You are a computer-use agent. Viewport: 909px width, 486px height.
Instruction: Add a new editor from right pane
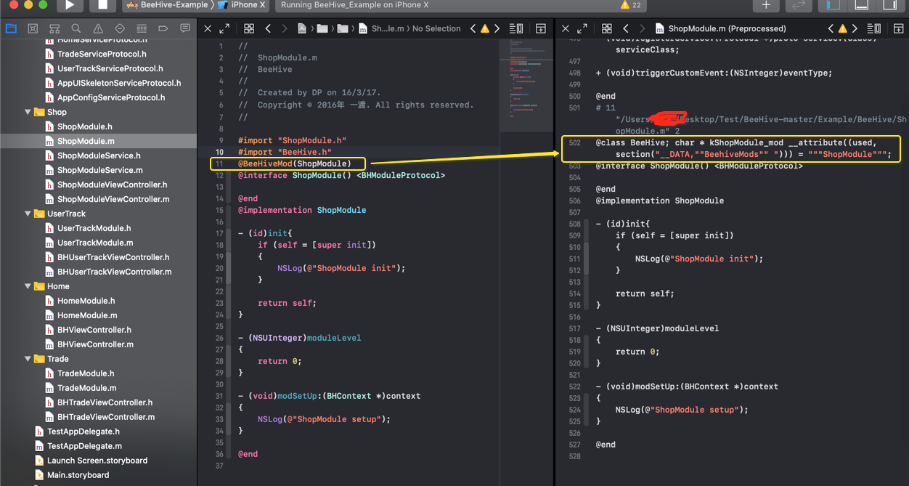[x=898, y=29]
